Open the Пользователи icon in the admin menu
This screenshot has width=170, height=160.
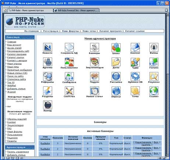click(x=69, y=62)
